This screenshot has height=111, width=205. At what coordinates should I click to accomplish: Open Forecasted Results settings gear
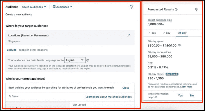click(196, 9)
